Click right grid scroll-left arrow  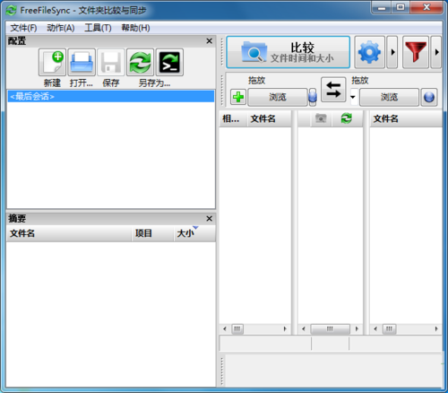(375, 329)
